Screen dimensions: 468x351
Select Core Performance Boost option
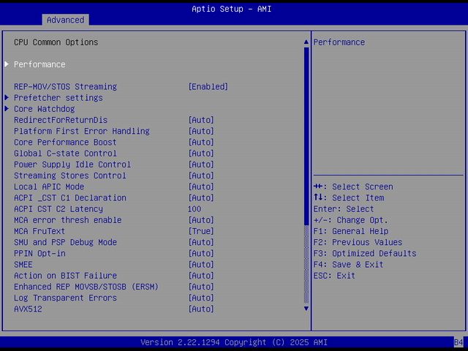pyautogui.click(x=65, y=142)
